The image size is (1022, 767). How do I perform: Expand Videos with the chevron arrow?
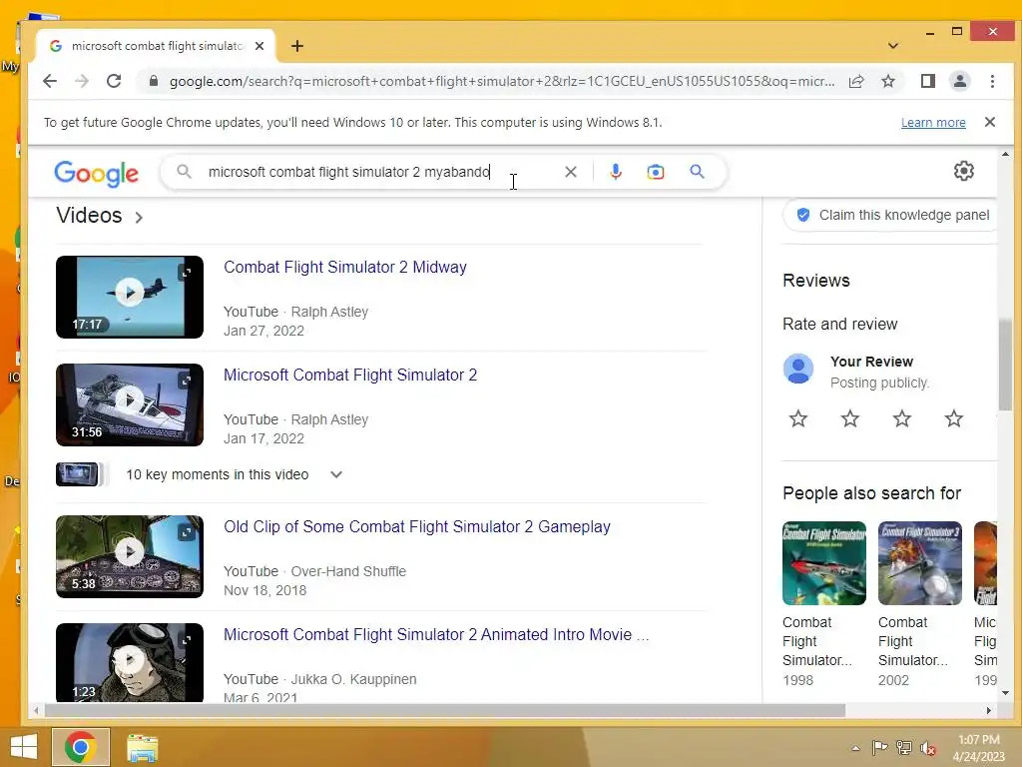coord(138,217)
